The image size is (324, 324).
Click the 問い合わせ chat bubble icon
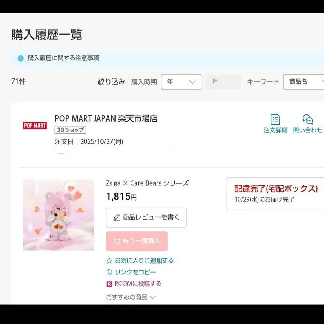[308, 120]
